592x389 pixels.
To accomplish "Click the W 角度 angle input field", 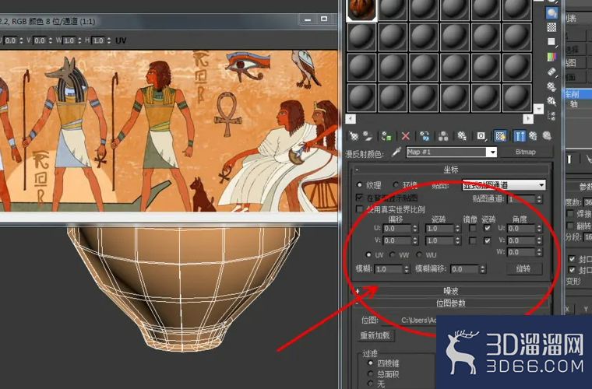I will click(x=521, y=252).
